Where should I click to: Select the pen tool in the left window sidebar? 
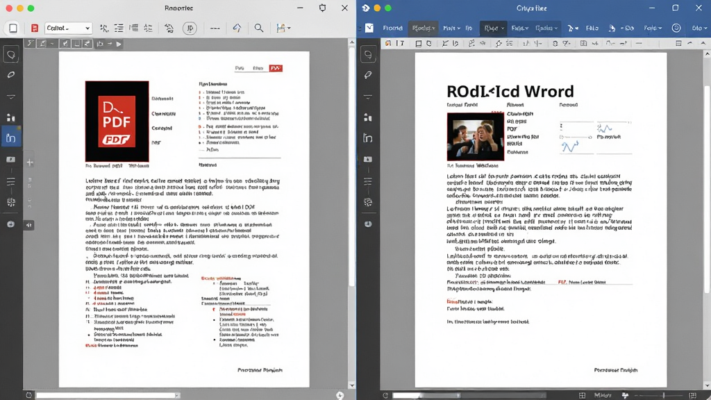(x=11, y=74)
